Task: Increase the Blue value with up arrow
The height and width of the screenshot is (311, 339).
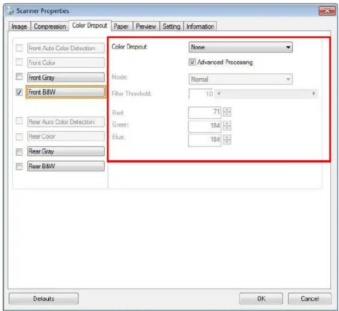Action: click(x=227, y=137)
